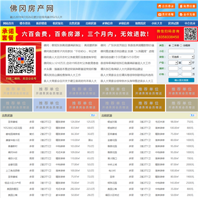This screenshot has width=198, height=198.
Task: Click the 会员登录 member login button
Action: click(166, 6)
